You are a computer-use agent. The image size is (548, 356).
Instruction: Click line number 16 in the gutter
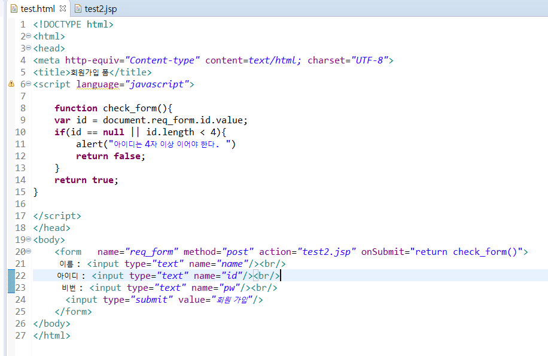coord(20,204)
